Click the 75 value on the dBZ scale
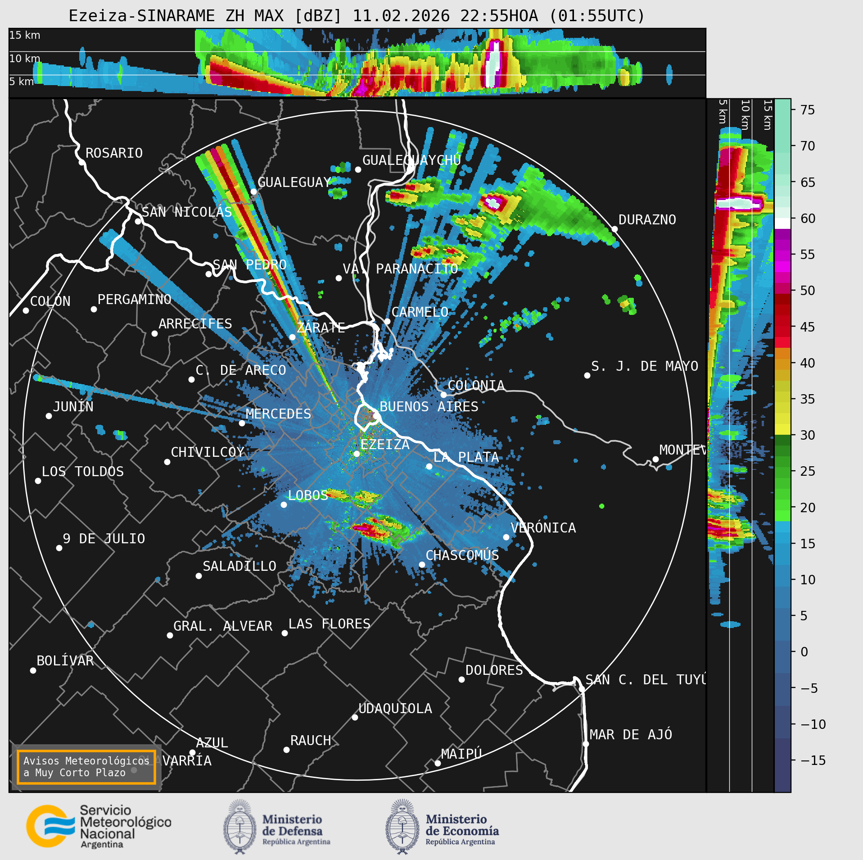This screenshot has width=863, height=860. [x=808, y=110]
